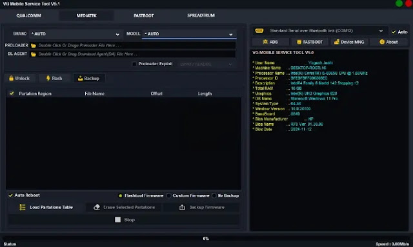Click the DL Agent folder icon
Image resolution: width=413 pixels, height=247 pixels.
click(x=34, y=54)
